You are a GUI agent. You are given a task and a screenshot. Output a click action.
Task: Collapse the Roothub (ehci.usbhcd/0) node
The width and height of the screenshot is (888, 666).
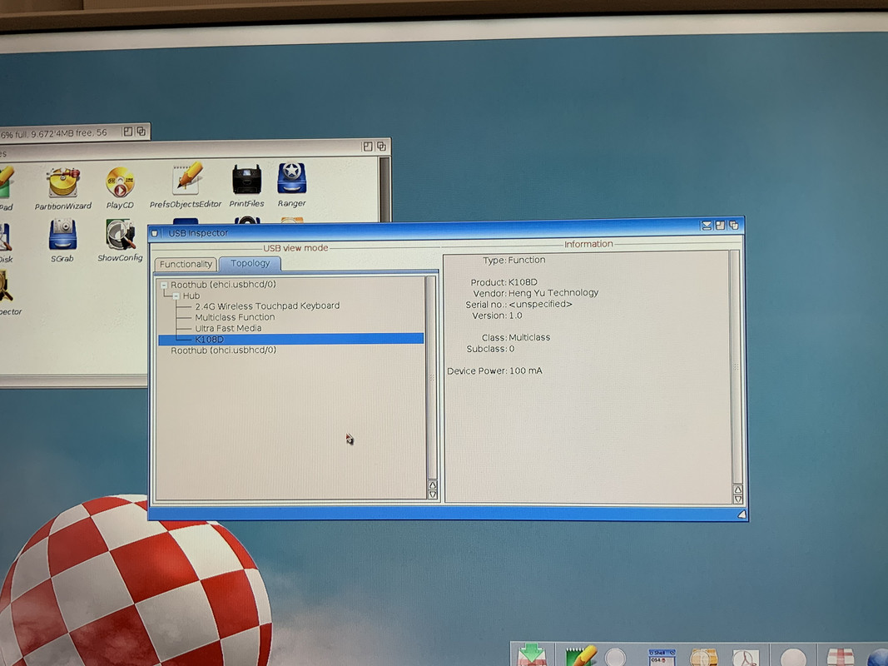click(x=164, y=285)
